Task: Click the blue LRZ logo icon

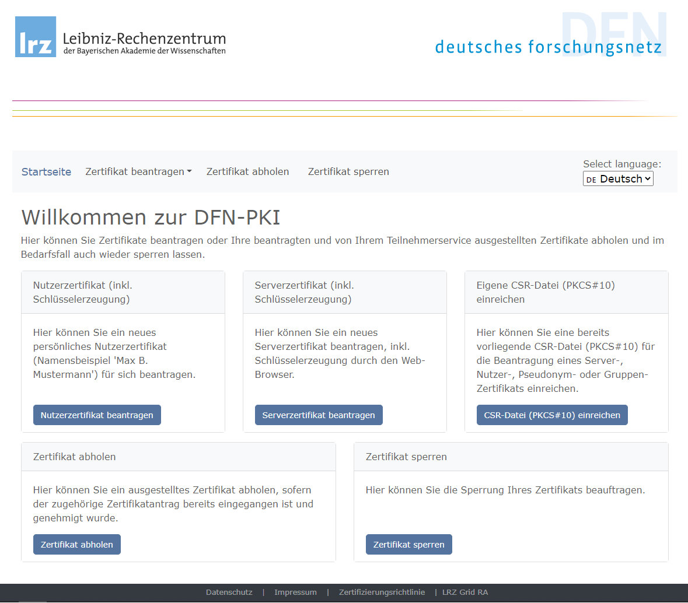Action: 36,37
